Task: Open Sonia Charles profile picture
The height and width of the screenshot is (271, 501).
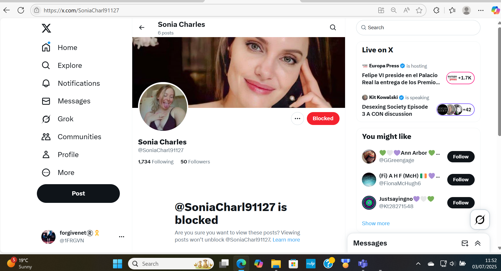Action: pos(163,107)
